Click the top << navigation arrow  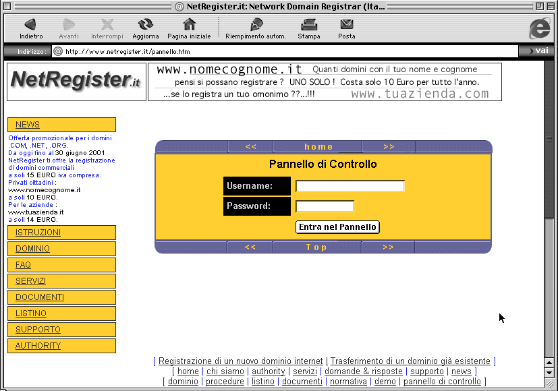pyautogui.click(x=250, y=147)
